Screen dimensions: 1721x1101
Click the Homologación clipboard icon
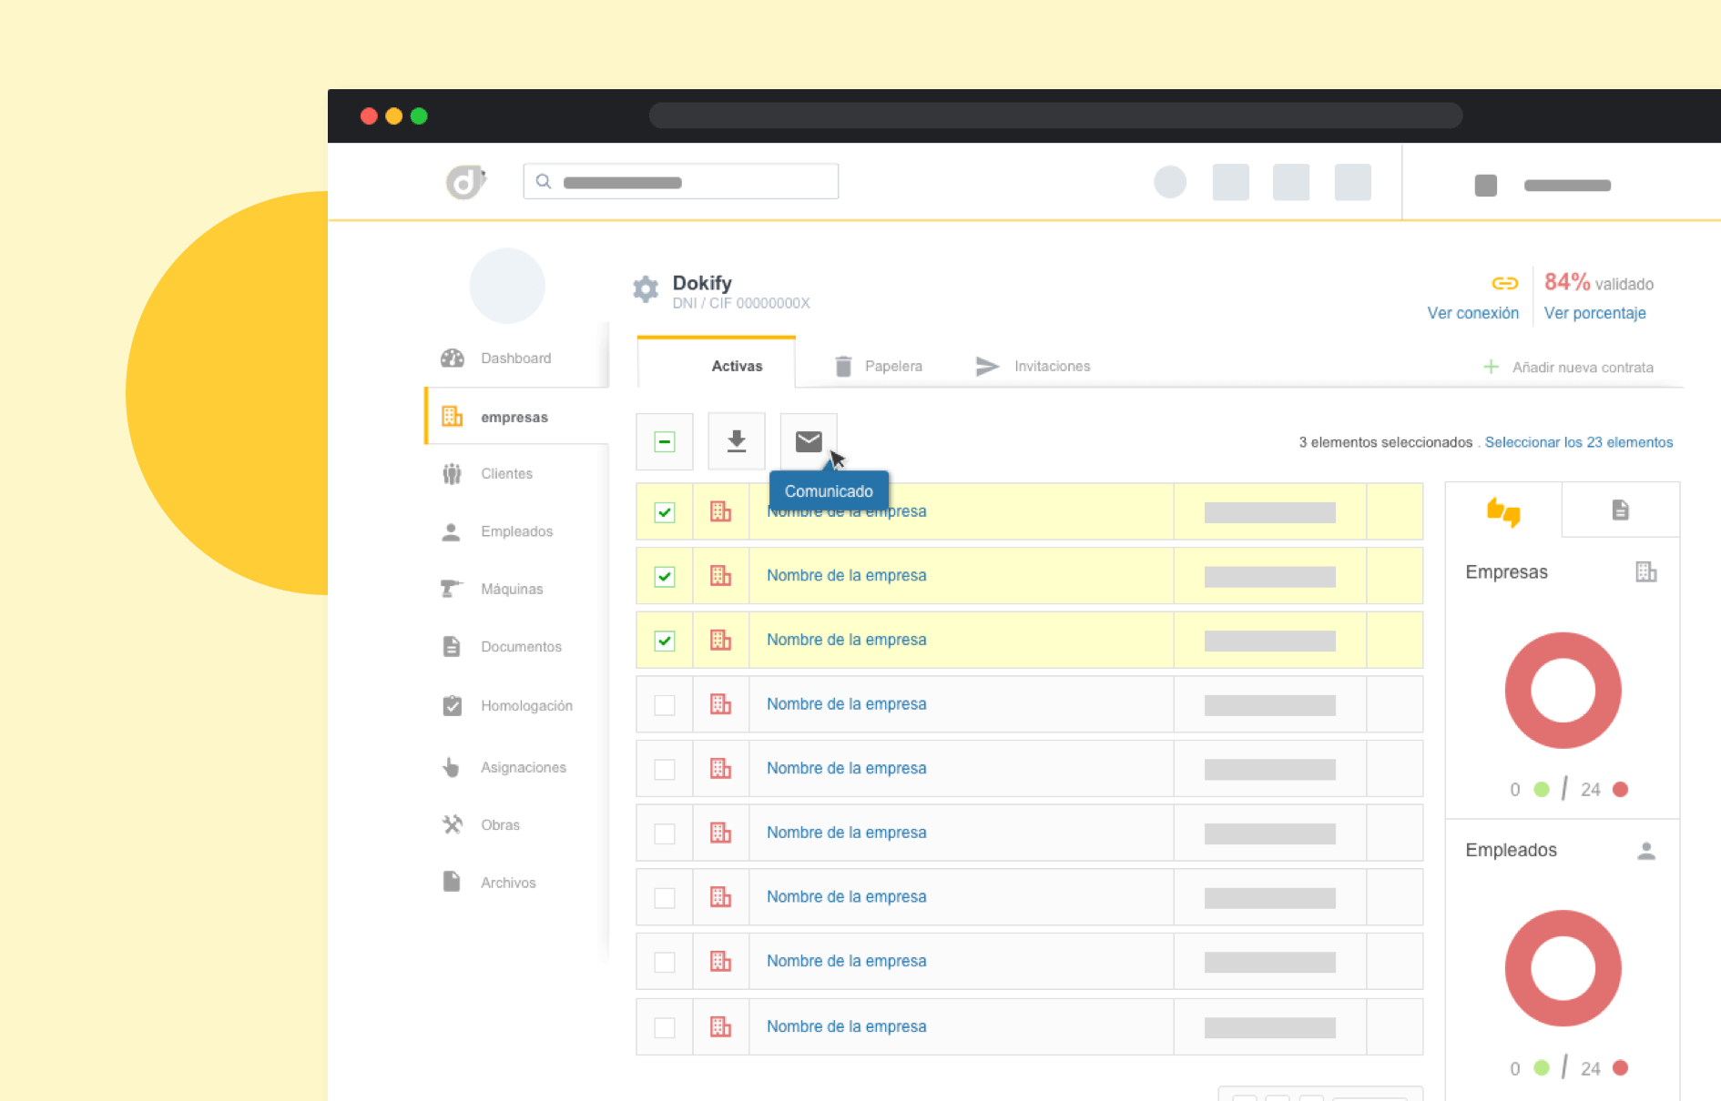[452, 706]
